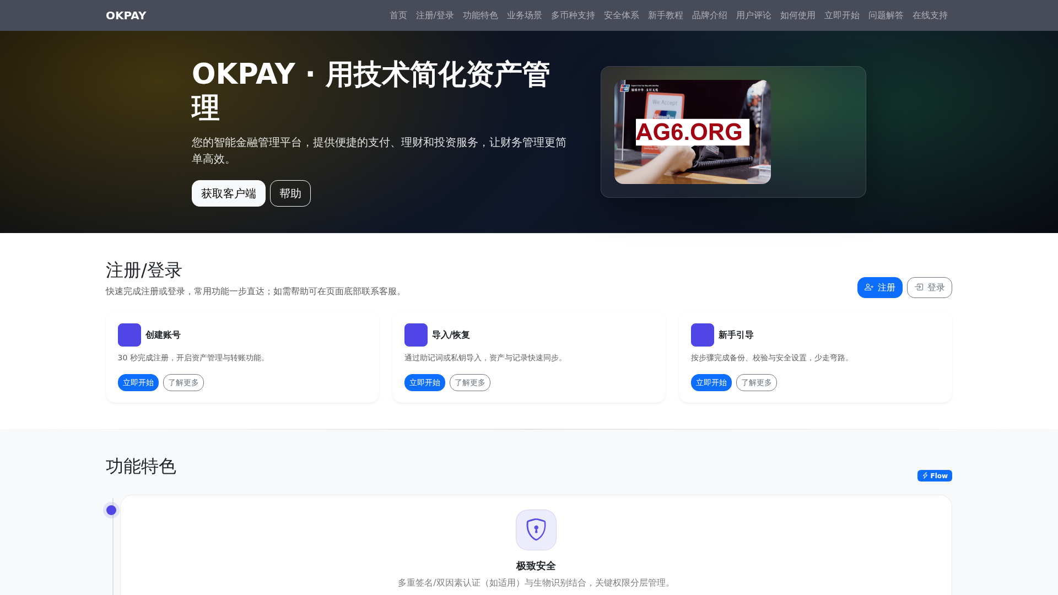Click the 导入/恢复 card heading

click(x=451, y=335)
